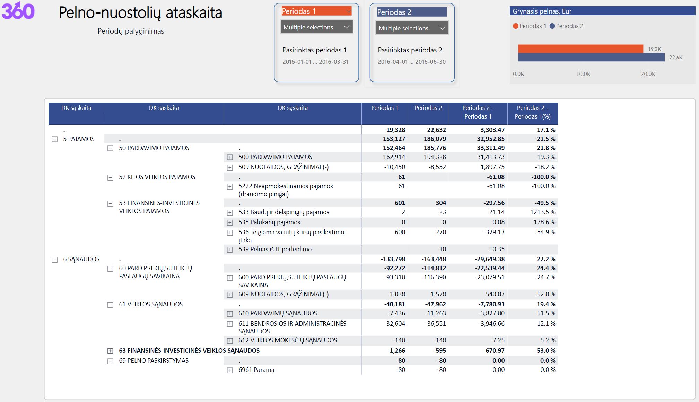Image resolution: width=699 pixels, height=402 pixels.
Task: Click the 19.3K bar data label
Action: click(x=655, y=49)
